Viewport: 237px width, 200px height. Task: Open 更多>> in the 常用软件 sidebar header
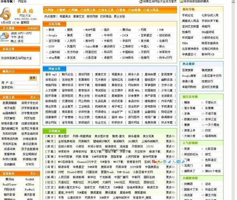[34, 174]
